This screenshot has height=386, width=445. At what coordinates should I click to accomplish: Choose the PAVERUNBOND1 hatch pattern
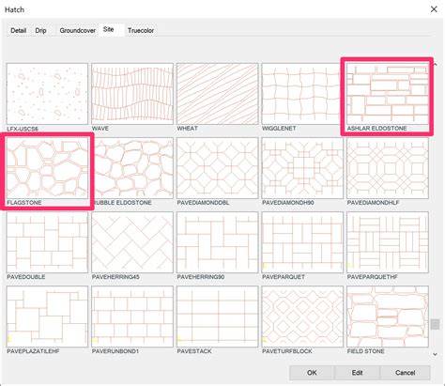coord(132,317)
